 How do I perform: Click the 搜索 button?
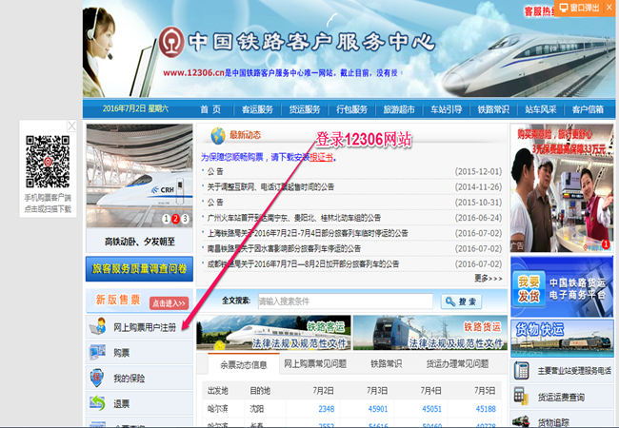point(461,302)
